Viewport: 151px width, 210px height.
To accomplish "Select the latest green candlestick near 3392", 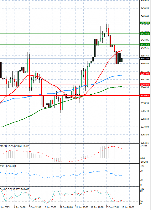I will point(122,60).
